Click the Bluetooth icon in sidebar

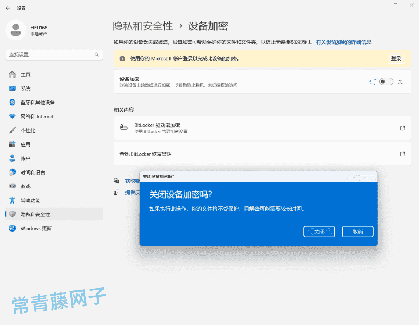12,102
